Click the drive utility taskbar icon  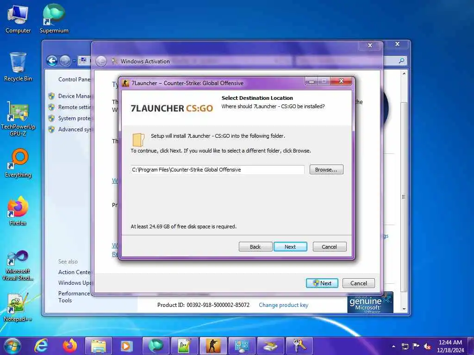point(270,346)
